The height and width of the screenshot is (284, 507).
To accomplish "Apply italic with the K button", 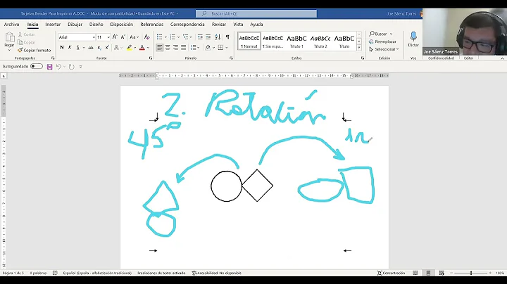I will (x=70, y=47).
